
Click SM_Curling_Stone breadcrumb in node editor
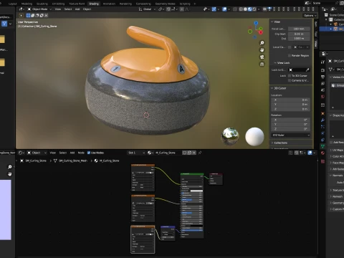click(35, 161)
